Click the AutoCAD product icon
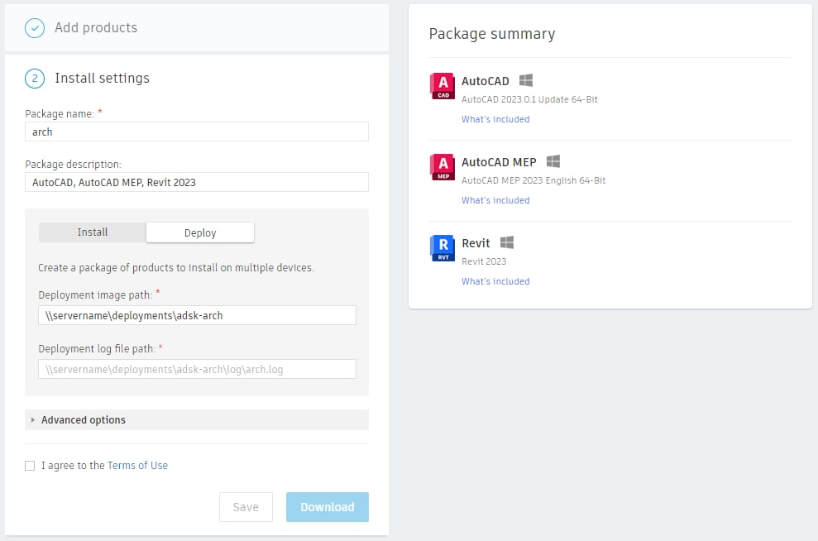Image resolution: width=818 pixels, height=541 pixels. 442,85
